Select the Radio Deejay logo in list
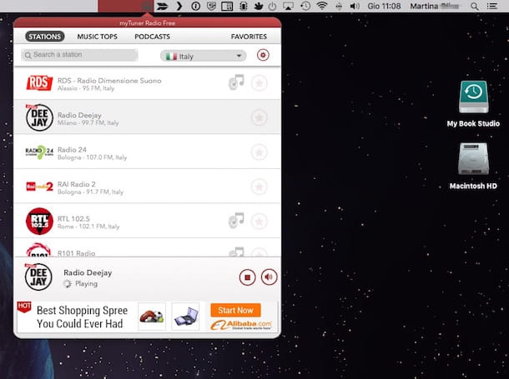The image size is (509, 379). [x=39, y=117]
